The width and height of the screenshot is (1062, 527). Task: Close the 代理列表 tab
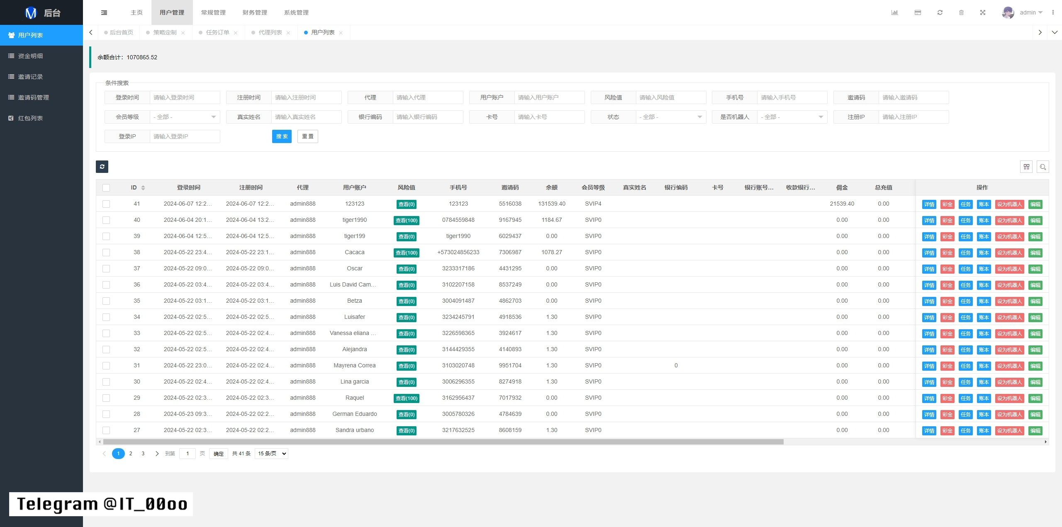[x=288, y=33]
